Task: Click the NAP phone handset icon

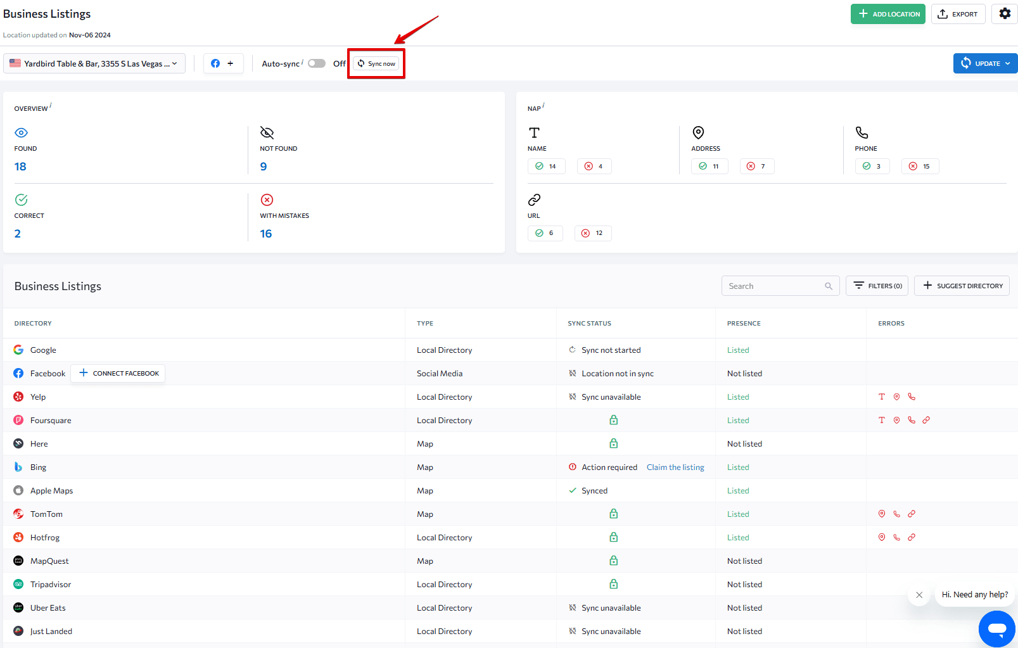Action: click(862, 132)
